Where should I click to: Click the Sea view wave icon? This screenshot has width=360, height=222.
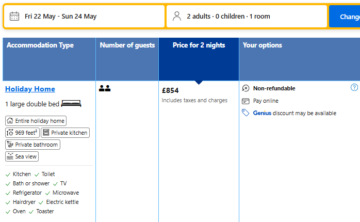[x=10, y=156]
